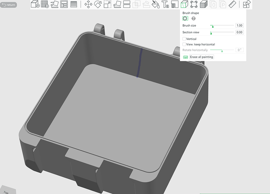
Task: Toggle the active seam painting tool
Action: [x=184, y=4]
